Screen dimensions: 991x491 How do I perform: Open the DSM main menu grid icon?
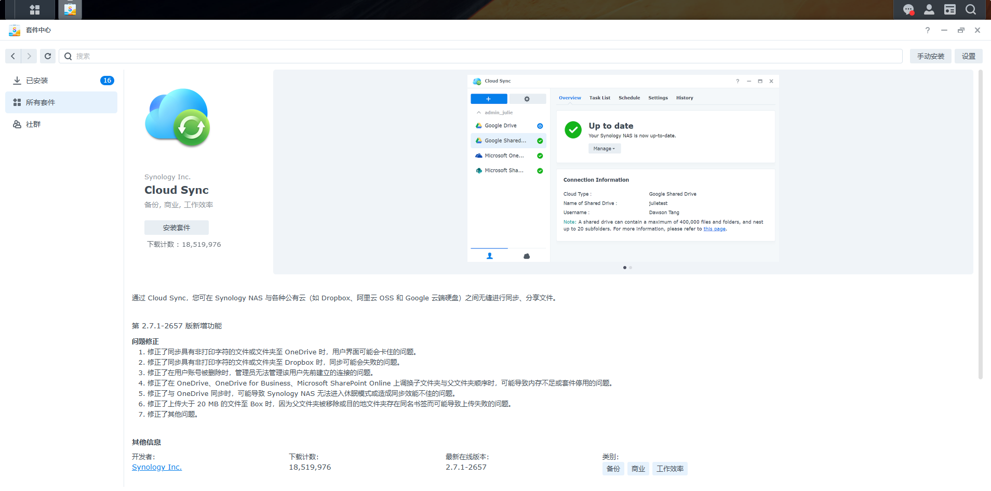[x=35, y=9]
